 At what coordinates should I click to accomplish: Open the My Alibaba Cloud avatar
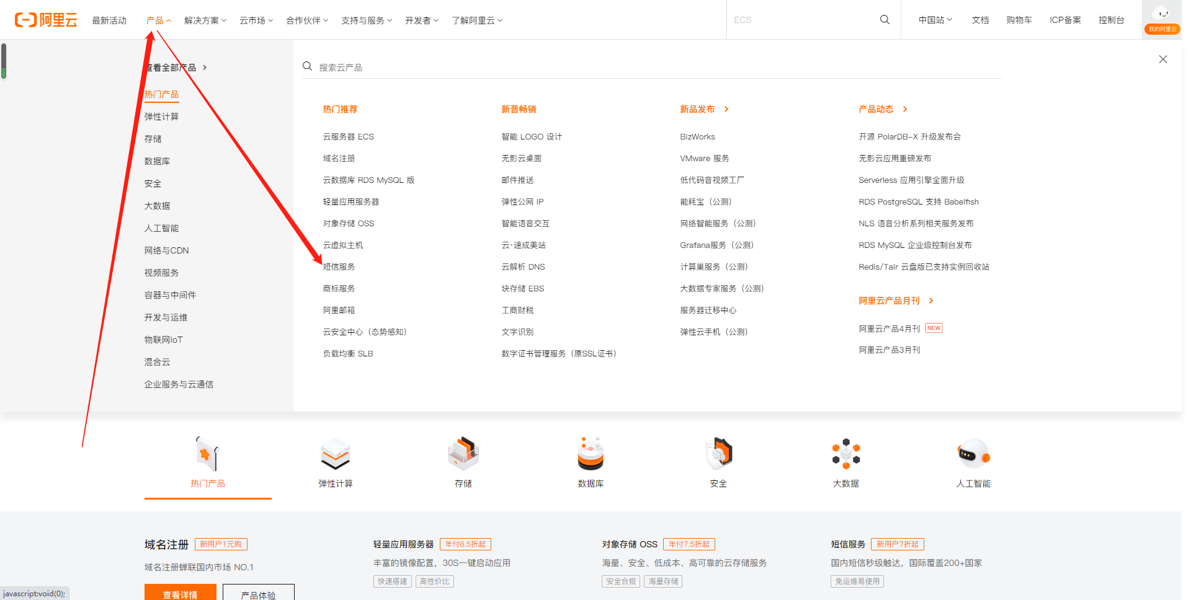click(x=1162, y=20)
